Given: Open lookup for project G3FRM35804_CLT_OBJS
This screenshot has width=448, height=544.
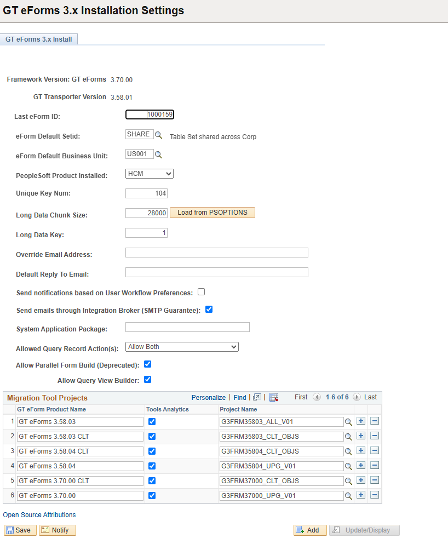Looking at the screenshot, I should [x=348, y=451].
